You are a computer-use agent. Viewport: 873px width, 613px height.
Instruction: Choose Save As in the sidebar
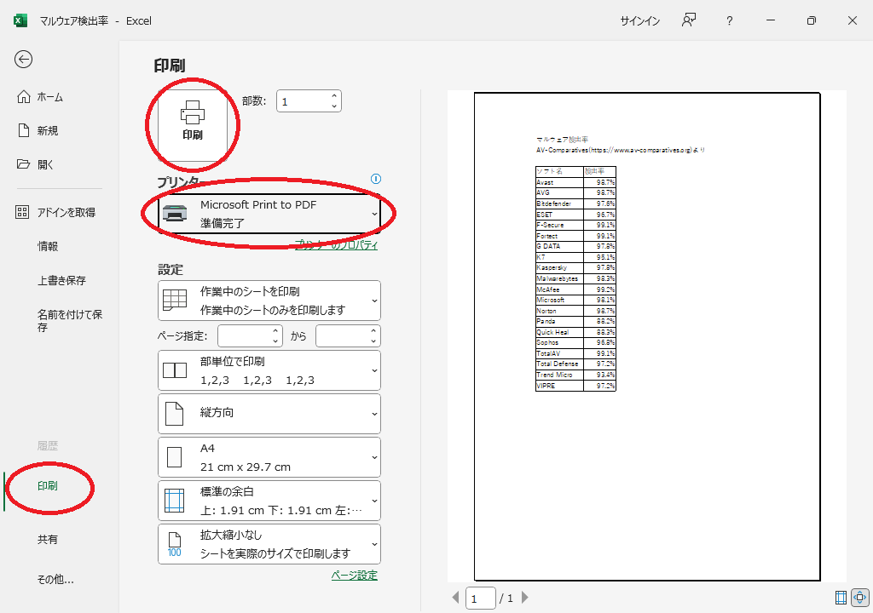click(59, 320)
